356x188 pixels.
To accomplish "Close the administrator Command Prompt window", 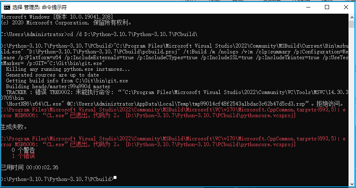I will tap(346, 7).
